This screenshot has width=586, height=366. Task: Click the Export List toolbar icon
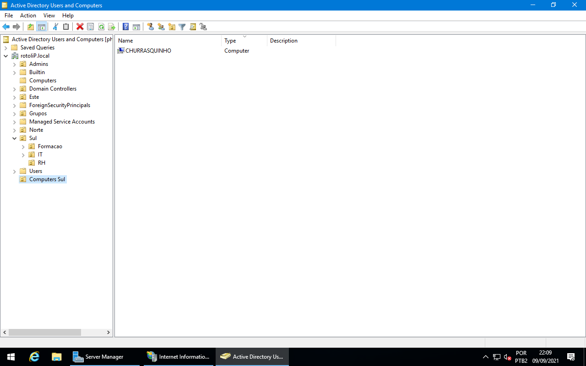pyautogui.click(x=111, y=27)
